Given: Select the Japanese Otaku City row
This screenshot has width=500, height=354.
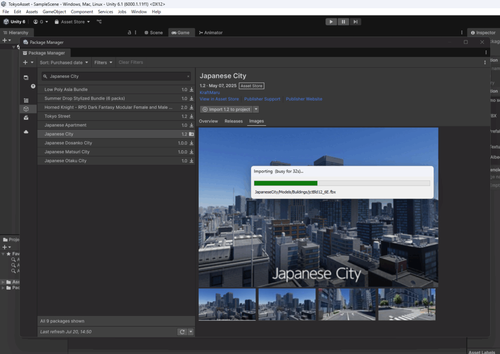Looking at the screenshot, I should (116, 161).
